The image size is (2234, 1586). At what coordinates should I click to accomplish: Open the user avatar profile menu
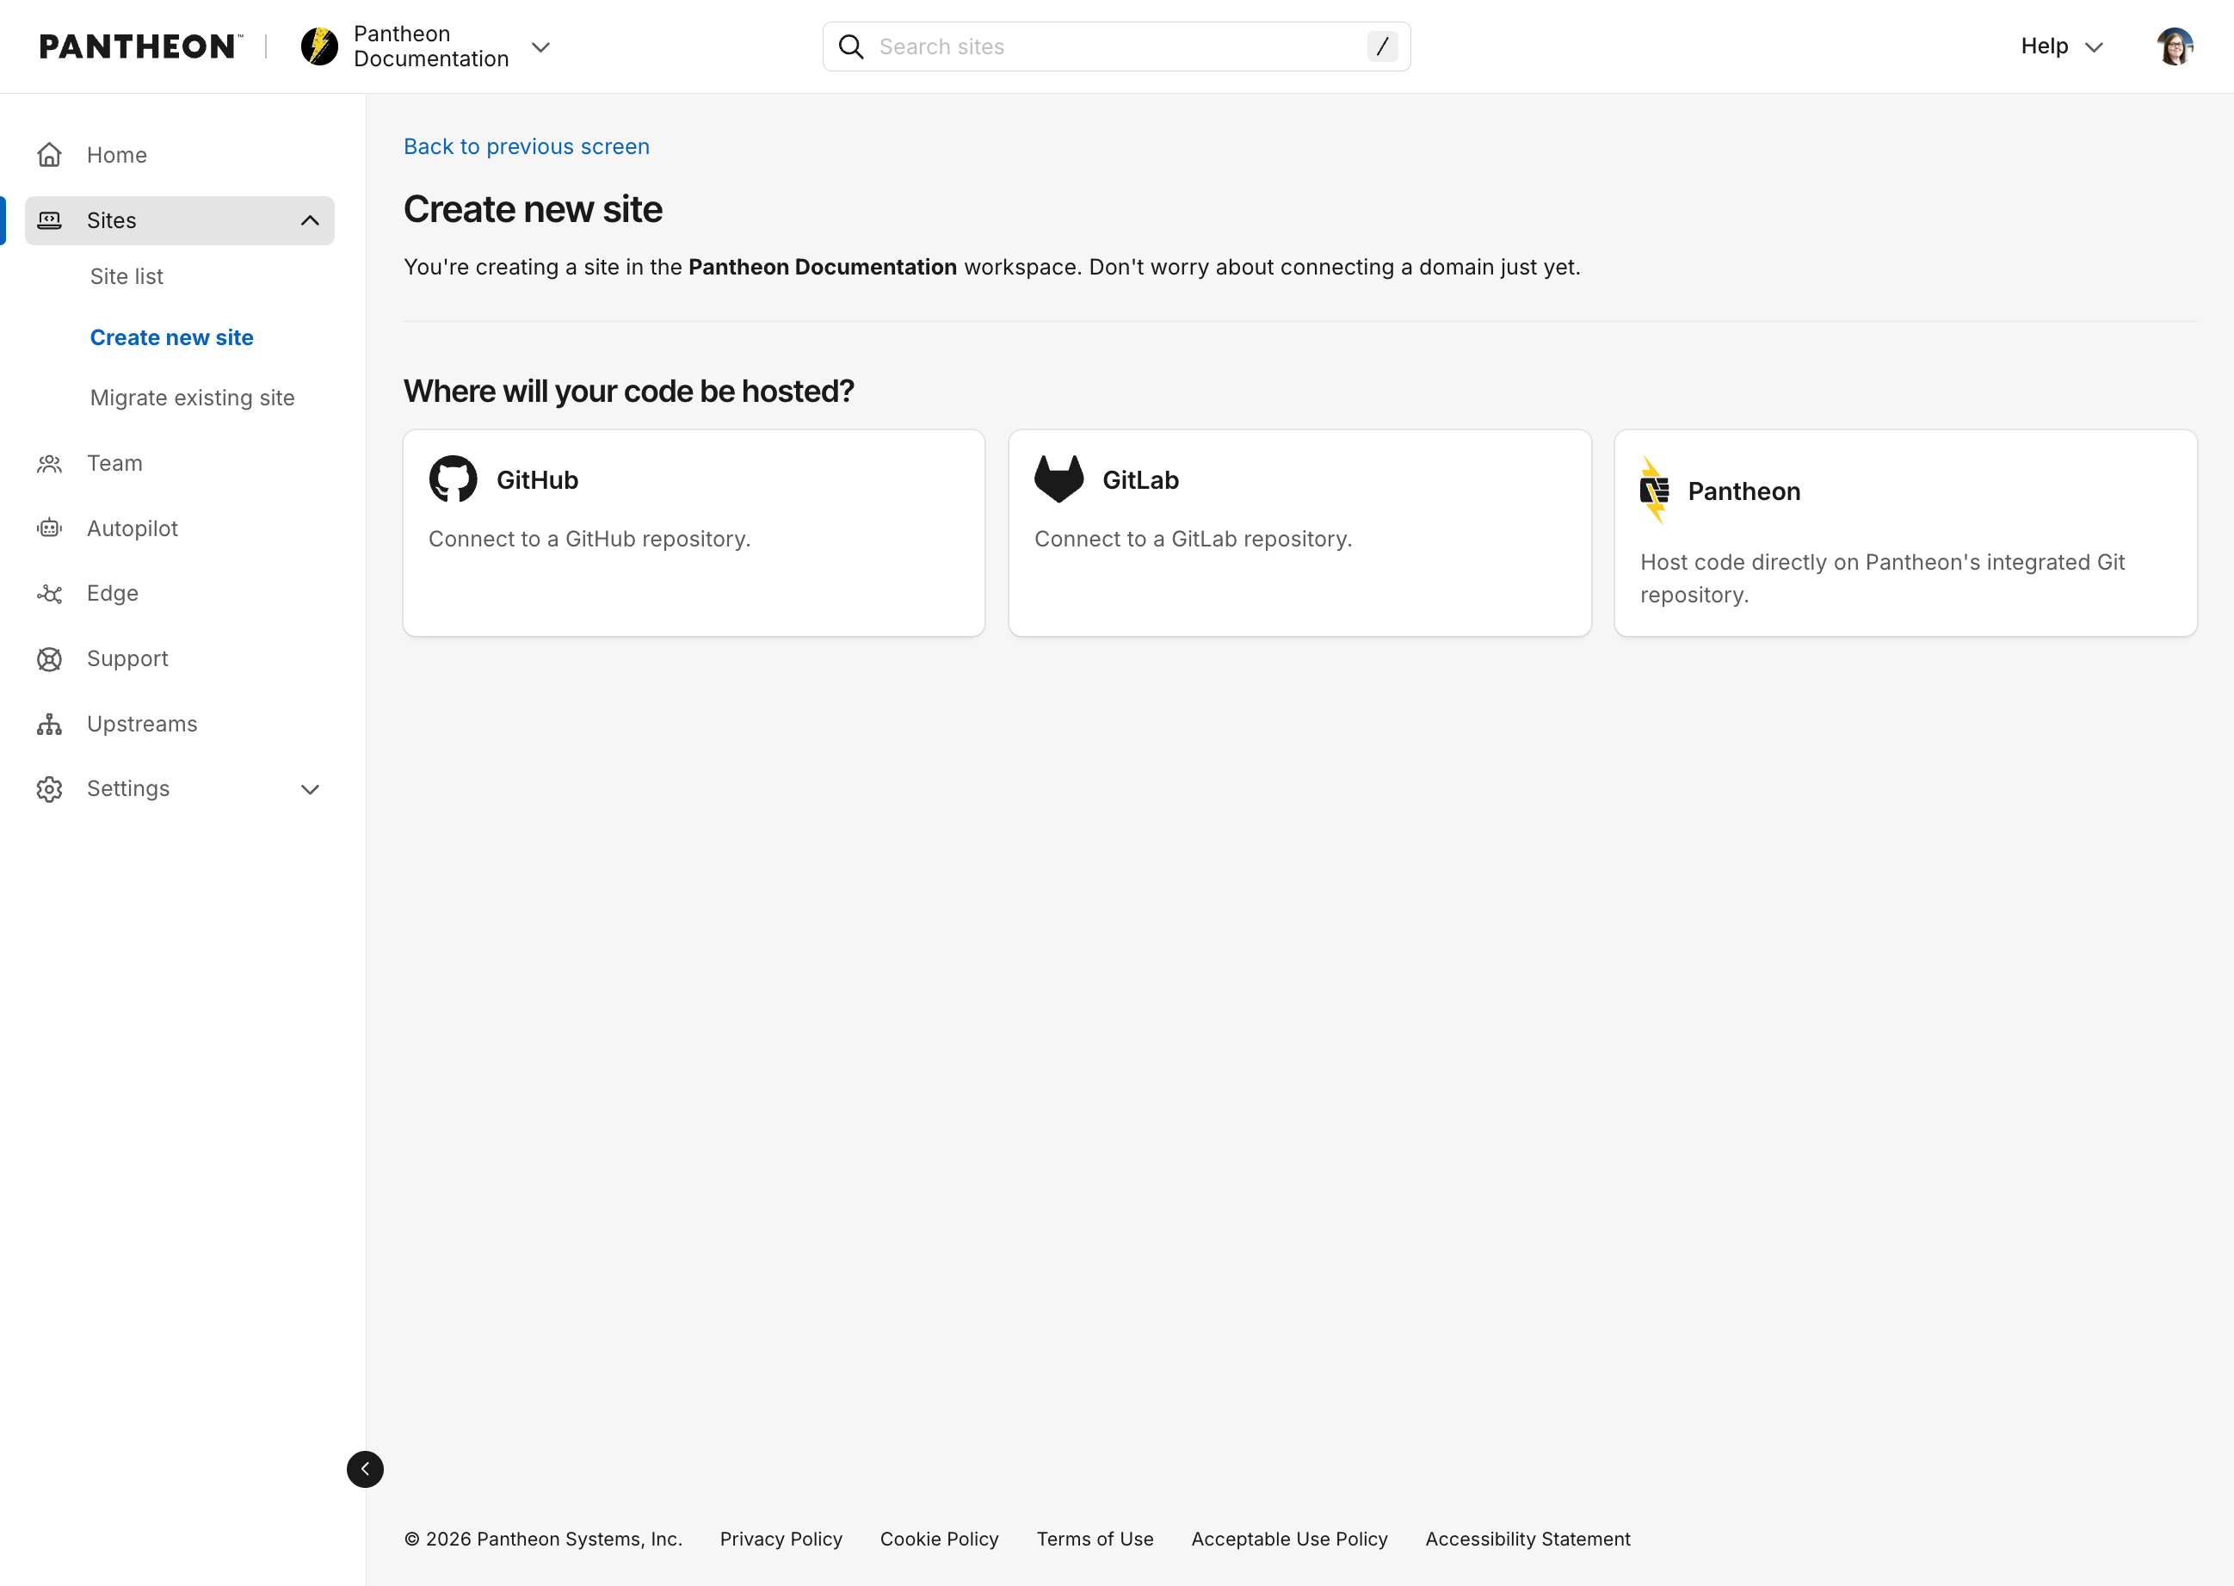pyautogui.click(x=2175, y=46)
